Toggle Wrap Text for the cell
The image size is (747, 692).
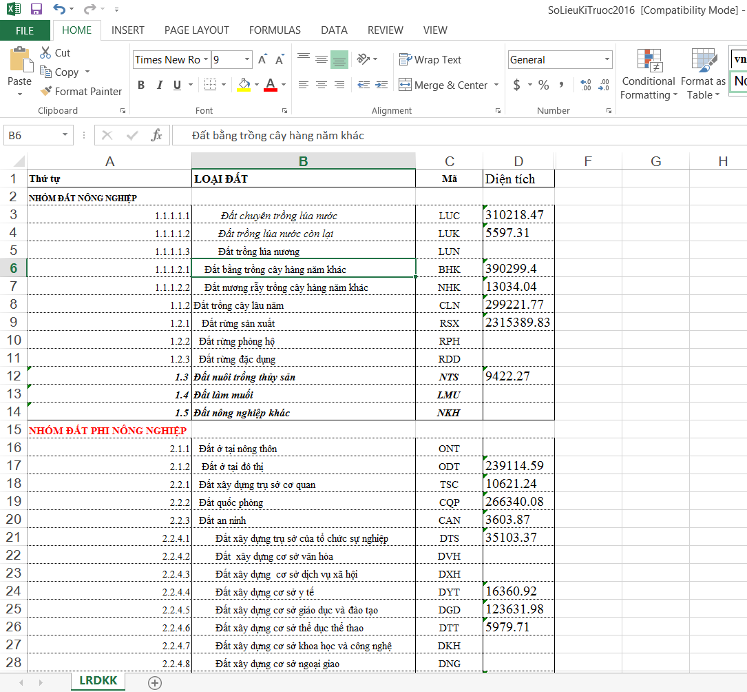pos(430,60)
